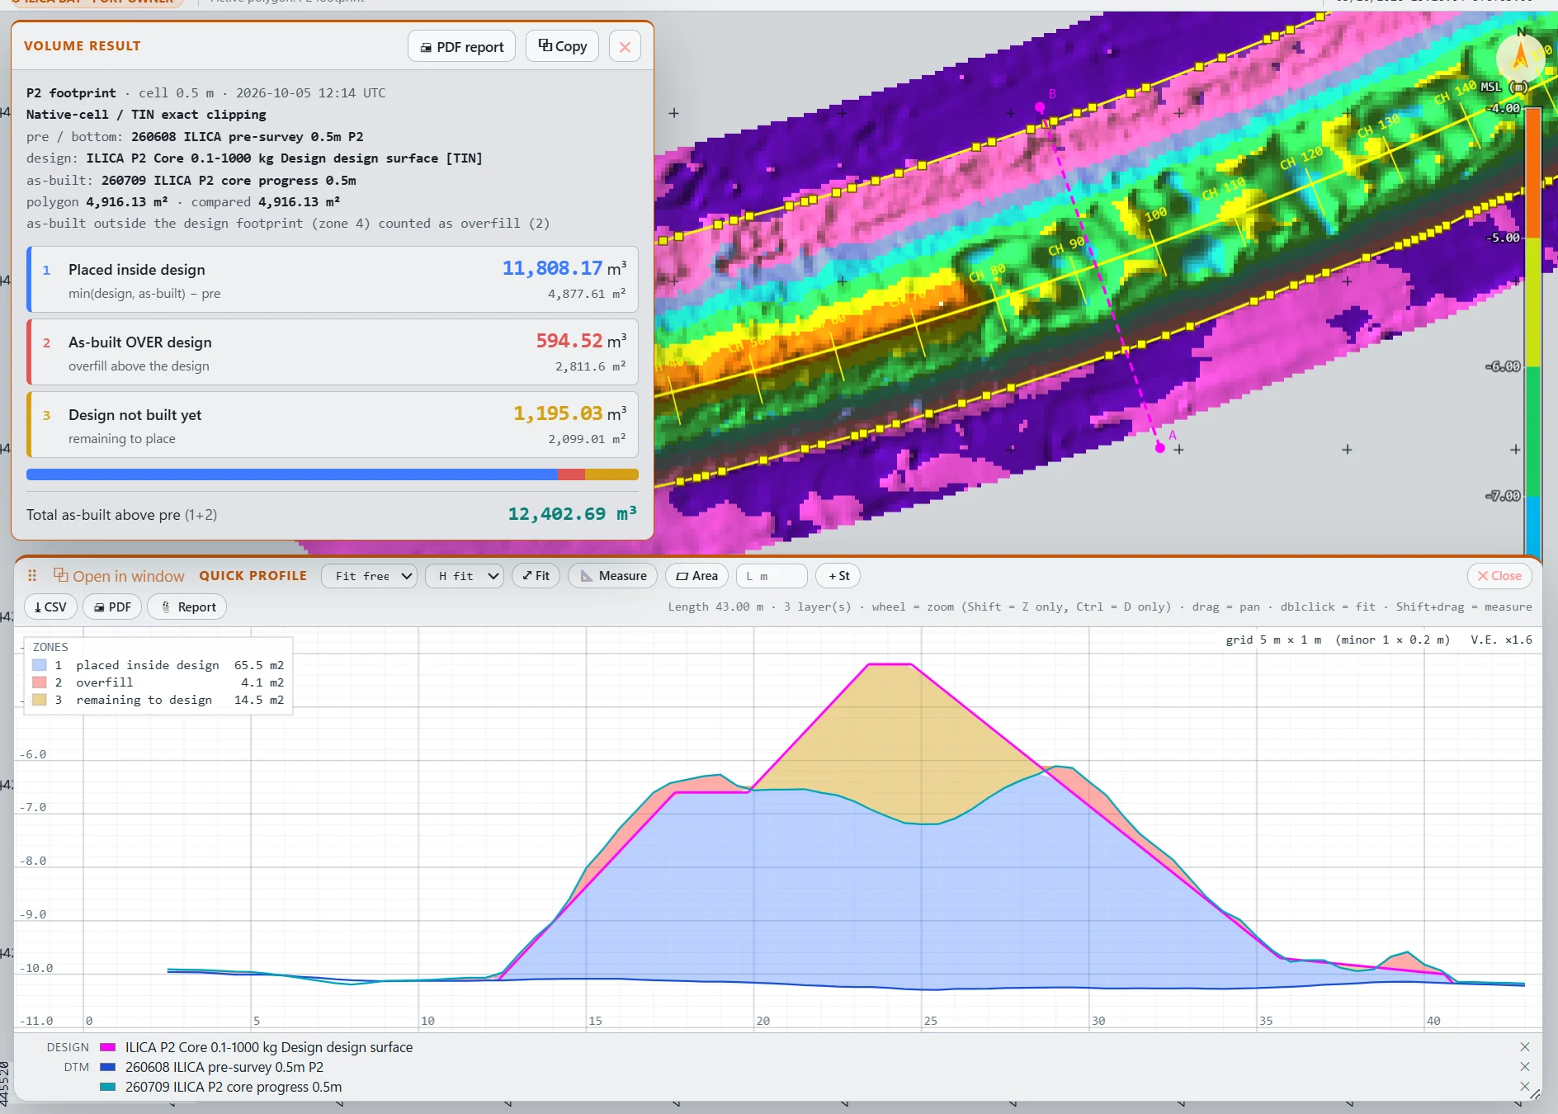Fit the profile view
Image resolution: width=1558 pixels, height=1114 pixels.
536,576
